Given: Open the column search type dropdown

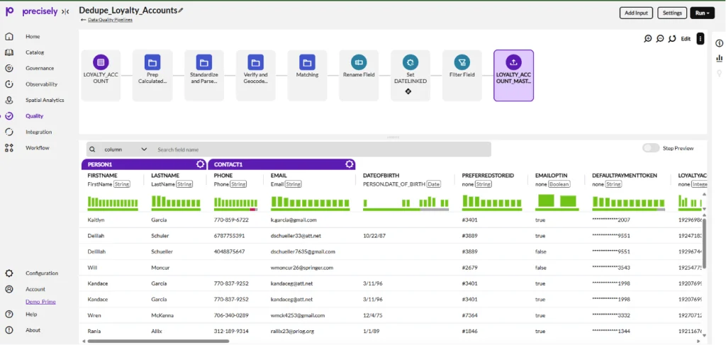Looking at the screenshot, I should (125, 149).
